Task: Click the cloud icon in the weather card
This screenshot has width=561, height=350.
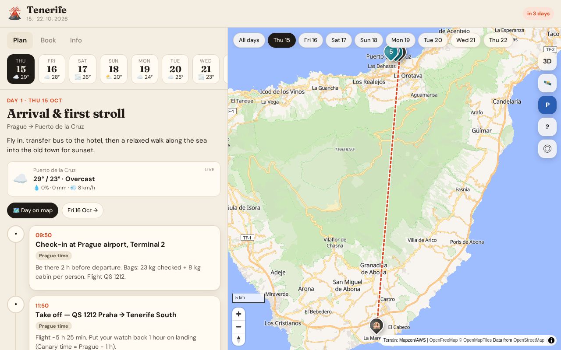Action: 20,179
